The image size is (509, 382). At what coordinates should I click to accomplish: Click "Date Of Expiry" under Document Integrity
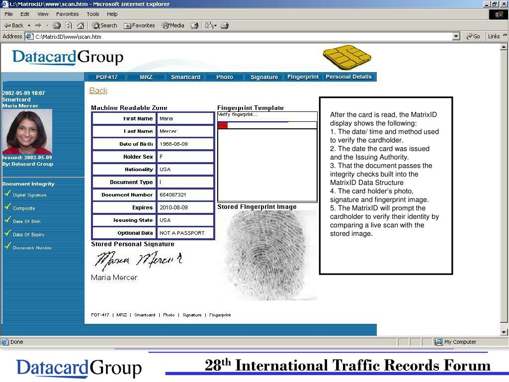coord(28,235)
